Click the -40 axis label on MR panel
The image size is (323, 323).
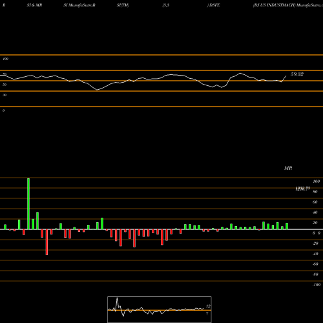tap(315, 254)
